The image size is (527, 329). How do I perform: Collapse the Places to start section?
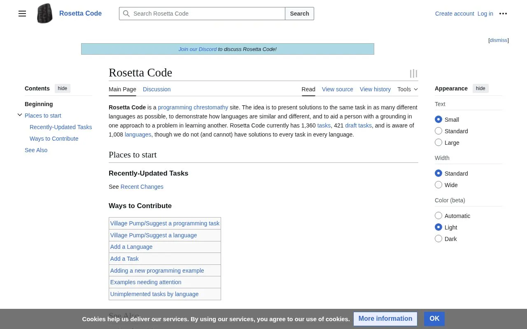(20, 115)
